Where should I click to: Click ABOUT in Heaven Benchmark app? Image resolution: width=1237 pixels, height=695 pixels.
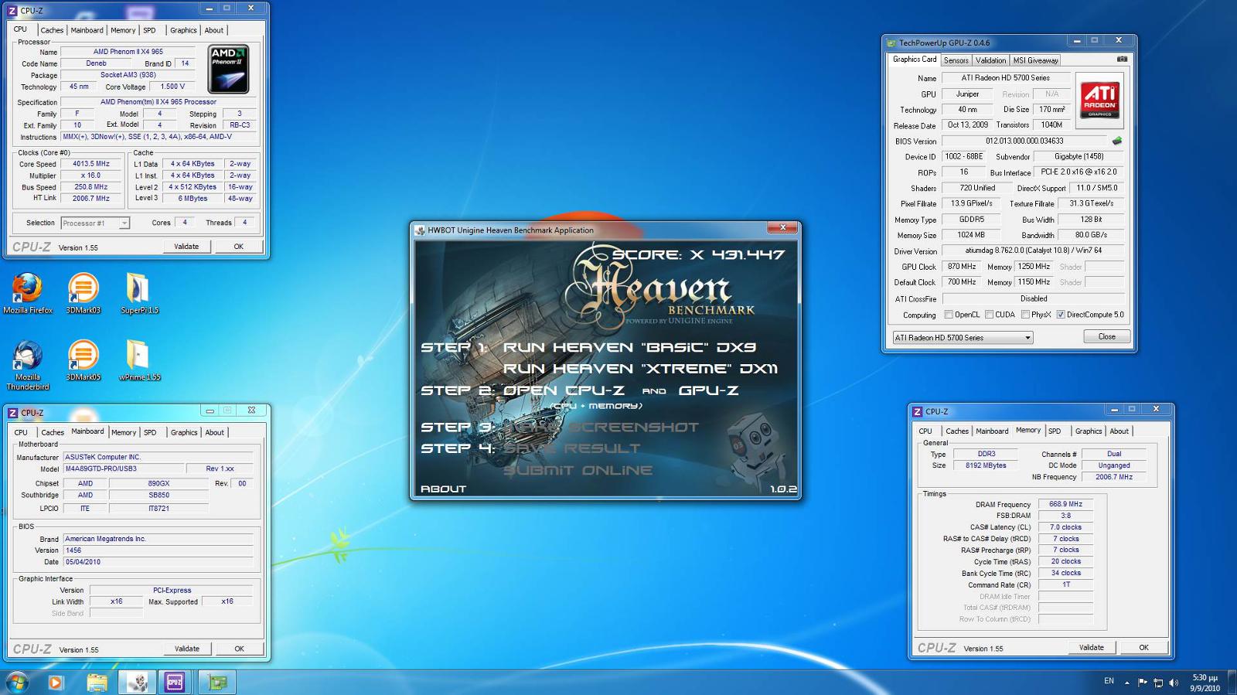point(443,489)
